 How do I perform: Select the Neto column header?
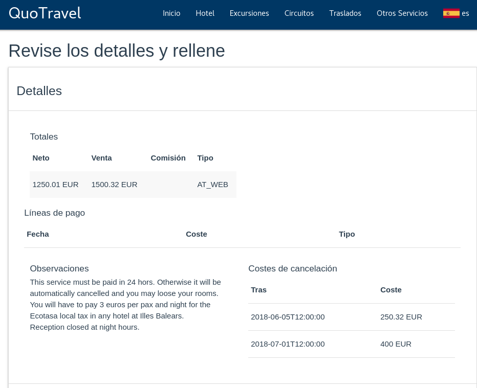[x=41, y=158]
